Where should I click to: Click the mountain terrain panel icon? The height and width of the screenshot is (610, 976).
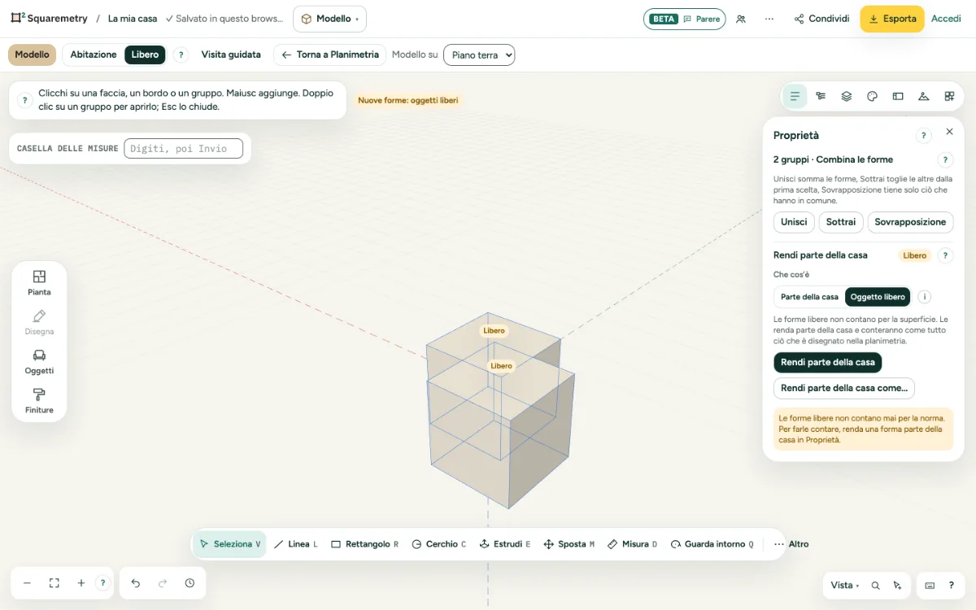tap(923, 96)
